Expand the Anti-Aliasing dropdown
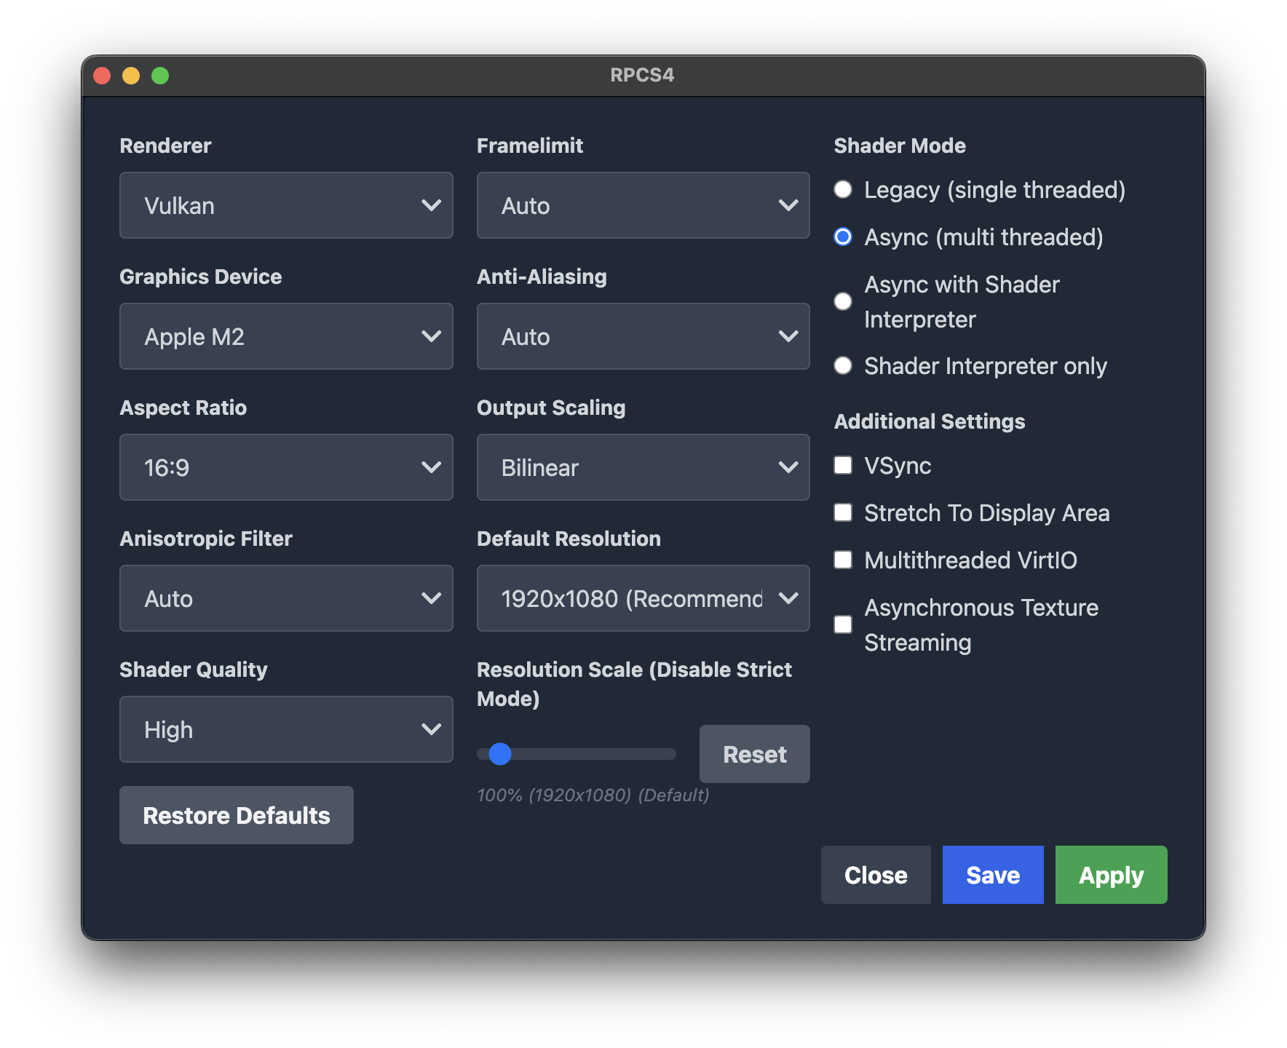 pos(643,336)
